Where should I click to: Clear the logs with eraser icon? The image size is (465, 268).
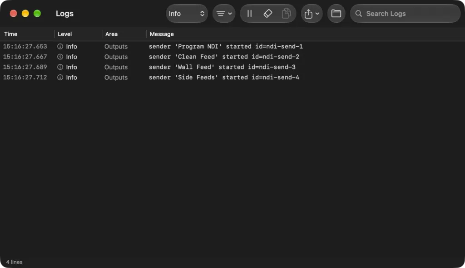tap(268, 14)
